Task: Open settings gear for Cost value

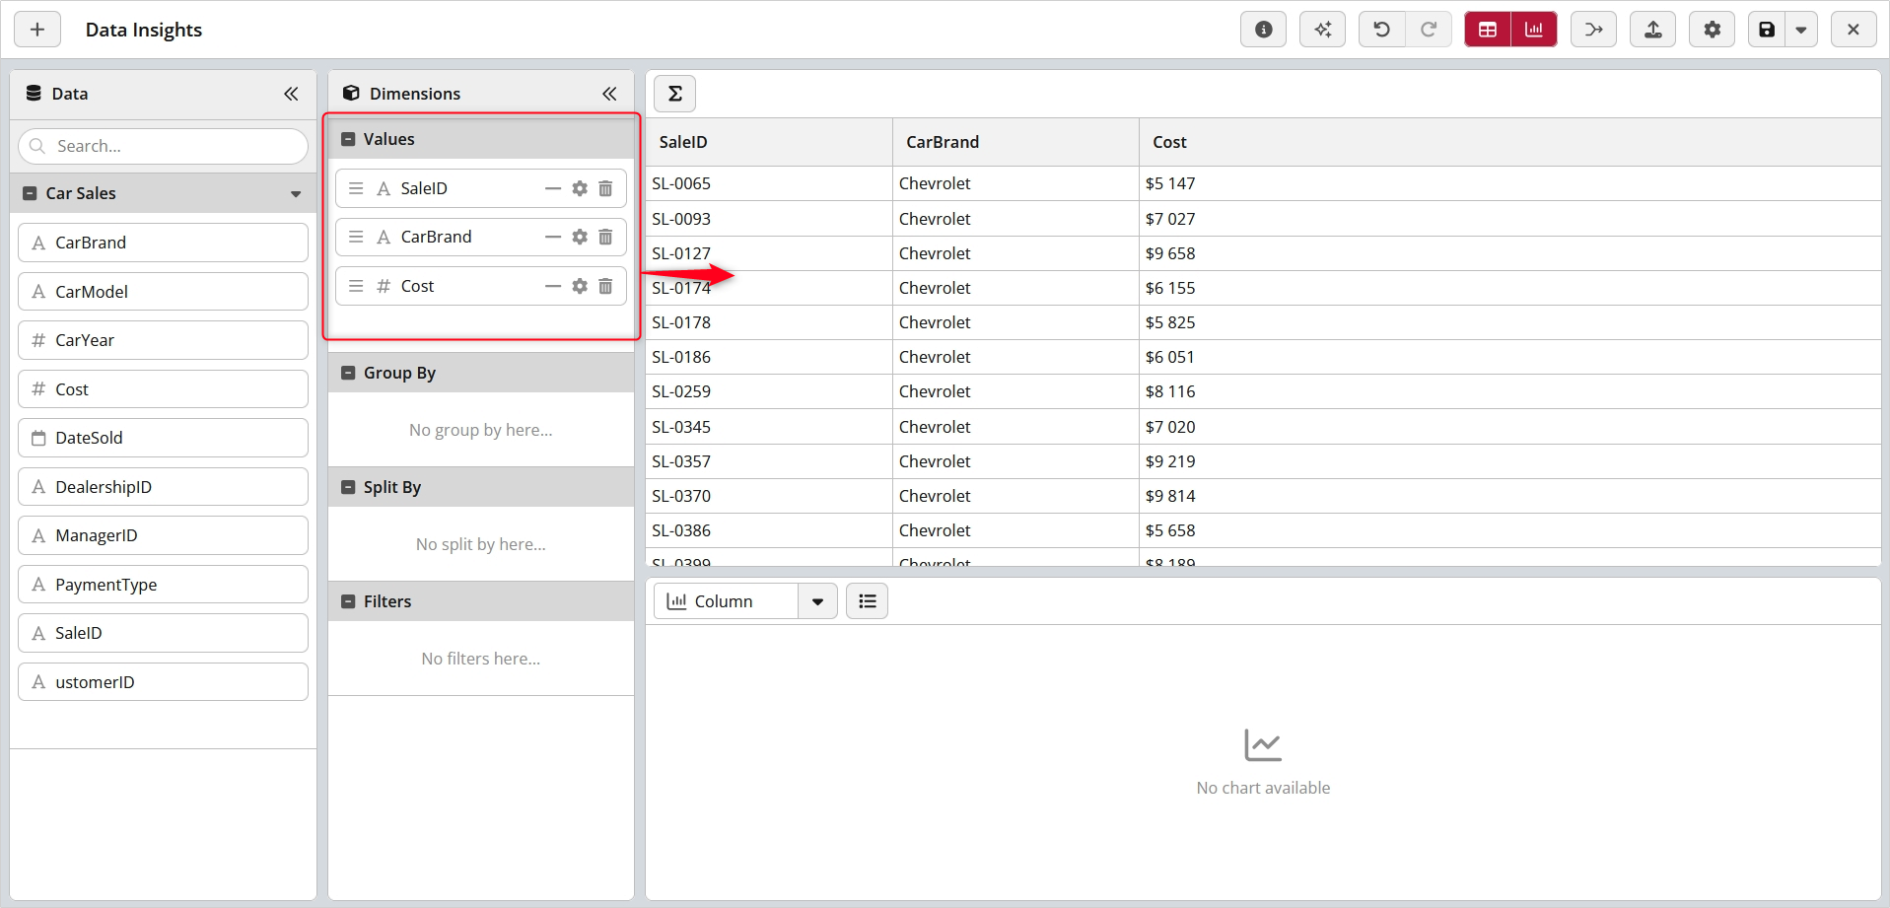Action: [580, 286]
